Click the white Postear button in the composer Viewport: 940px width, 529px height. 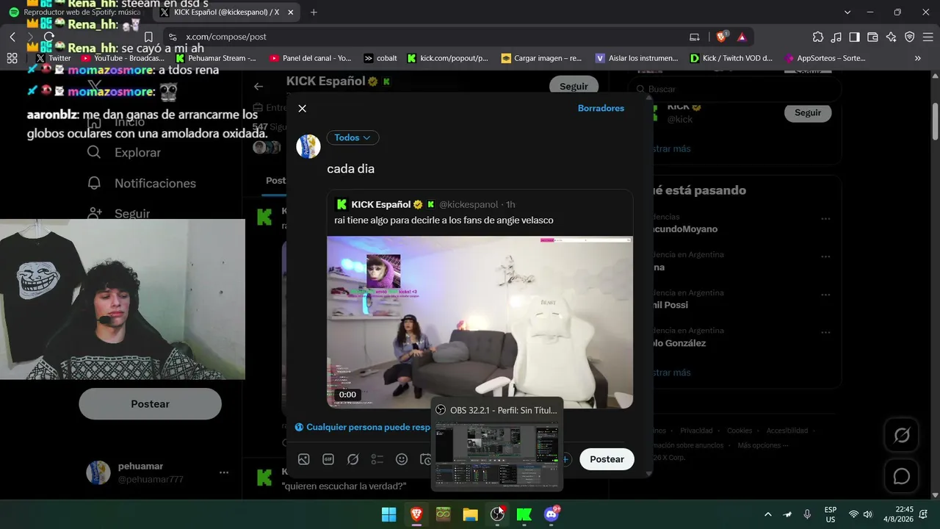[607, 459]
